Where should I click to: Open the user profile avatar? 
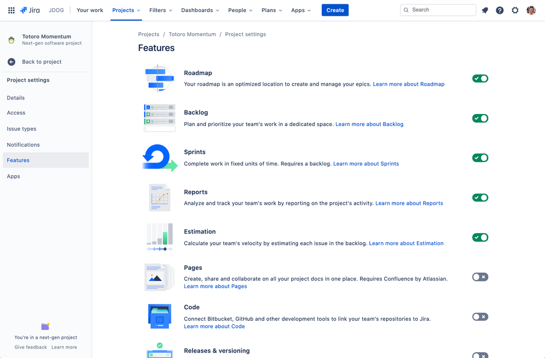point(531,10)
